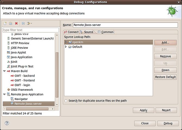Collapse the Maven Build tree node
The width and height of the screenshot is (182, 130).
(x=4, y=71)
